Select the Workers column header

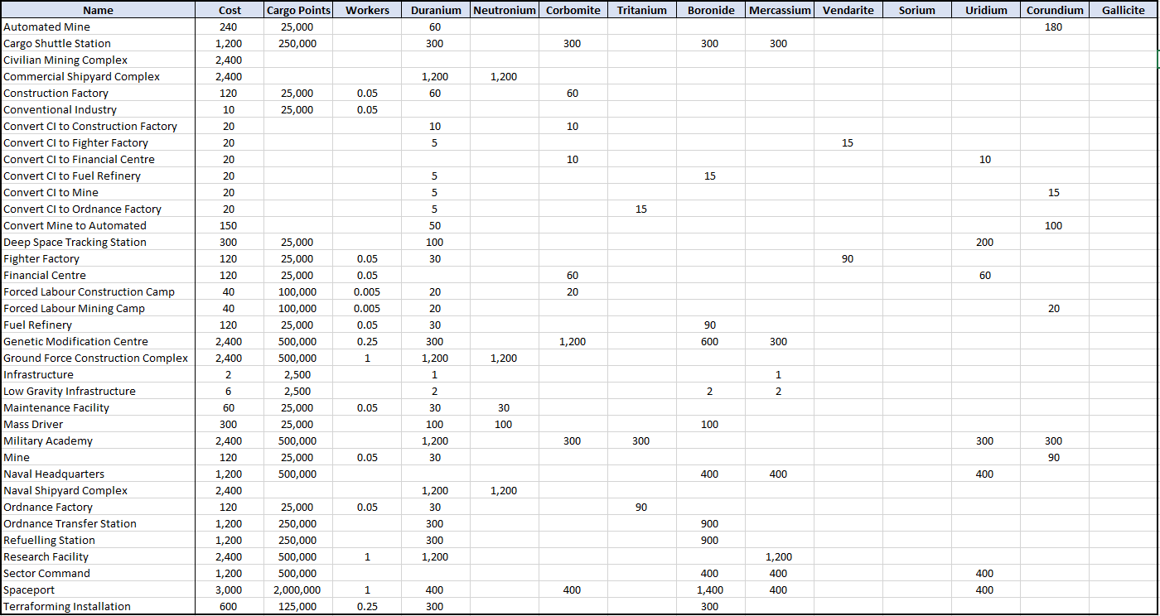click(x=367, y=10)
